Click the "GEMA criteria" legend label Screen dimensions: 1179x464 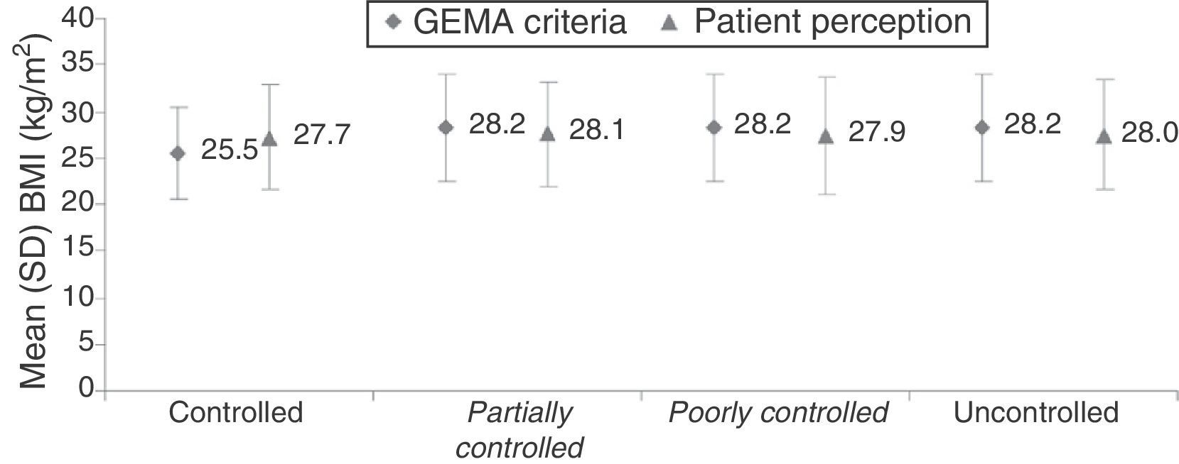point(519,21)
